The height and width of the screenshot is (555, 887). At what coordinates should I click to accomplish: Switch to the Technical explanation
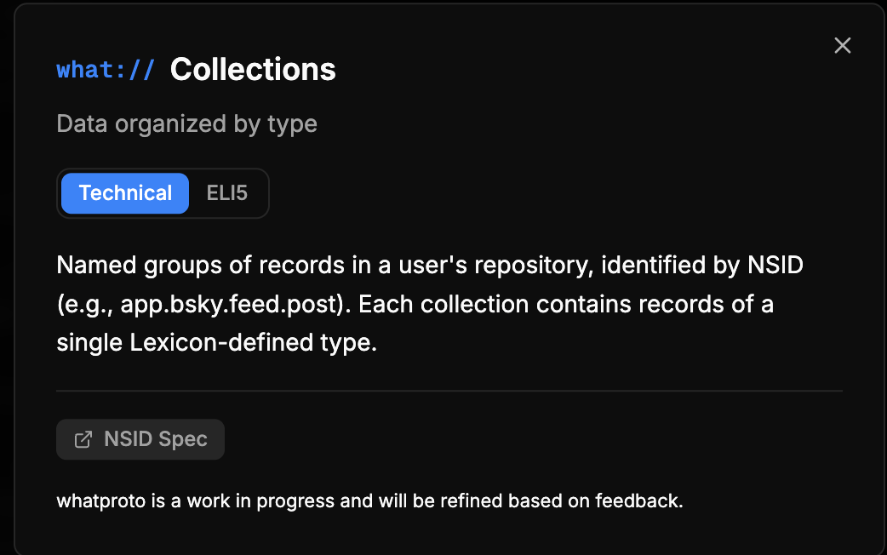(125, 193)
